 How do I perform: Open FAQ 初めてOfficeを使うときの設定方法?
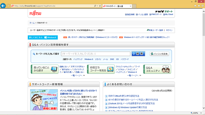124,96
